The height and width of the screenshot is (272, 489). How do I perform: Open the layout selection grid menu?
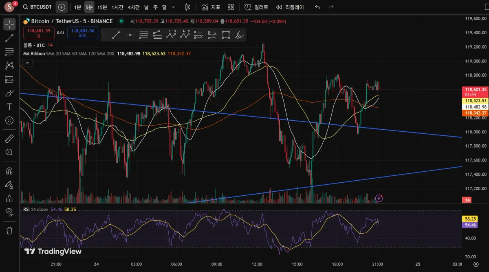tap(231, 7)
